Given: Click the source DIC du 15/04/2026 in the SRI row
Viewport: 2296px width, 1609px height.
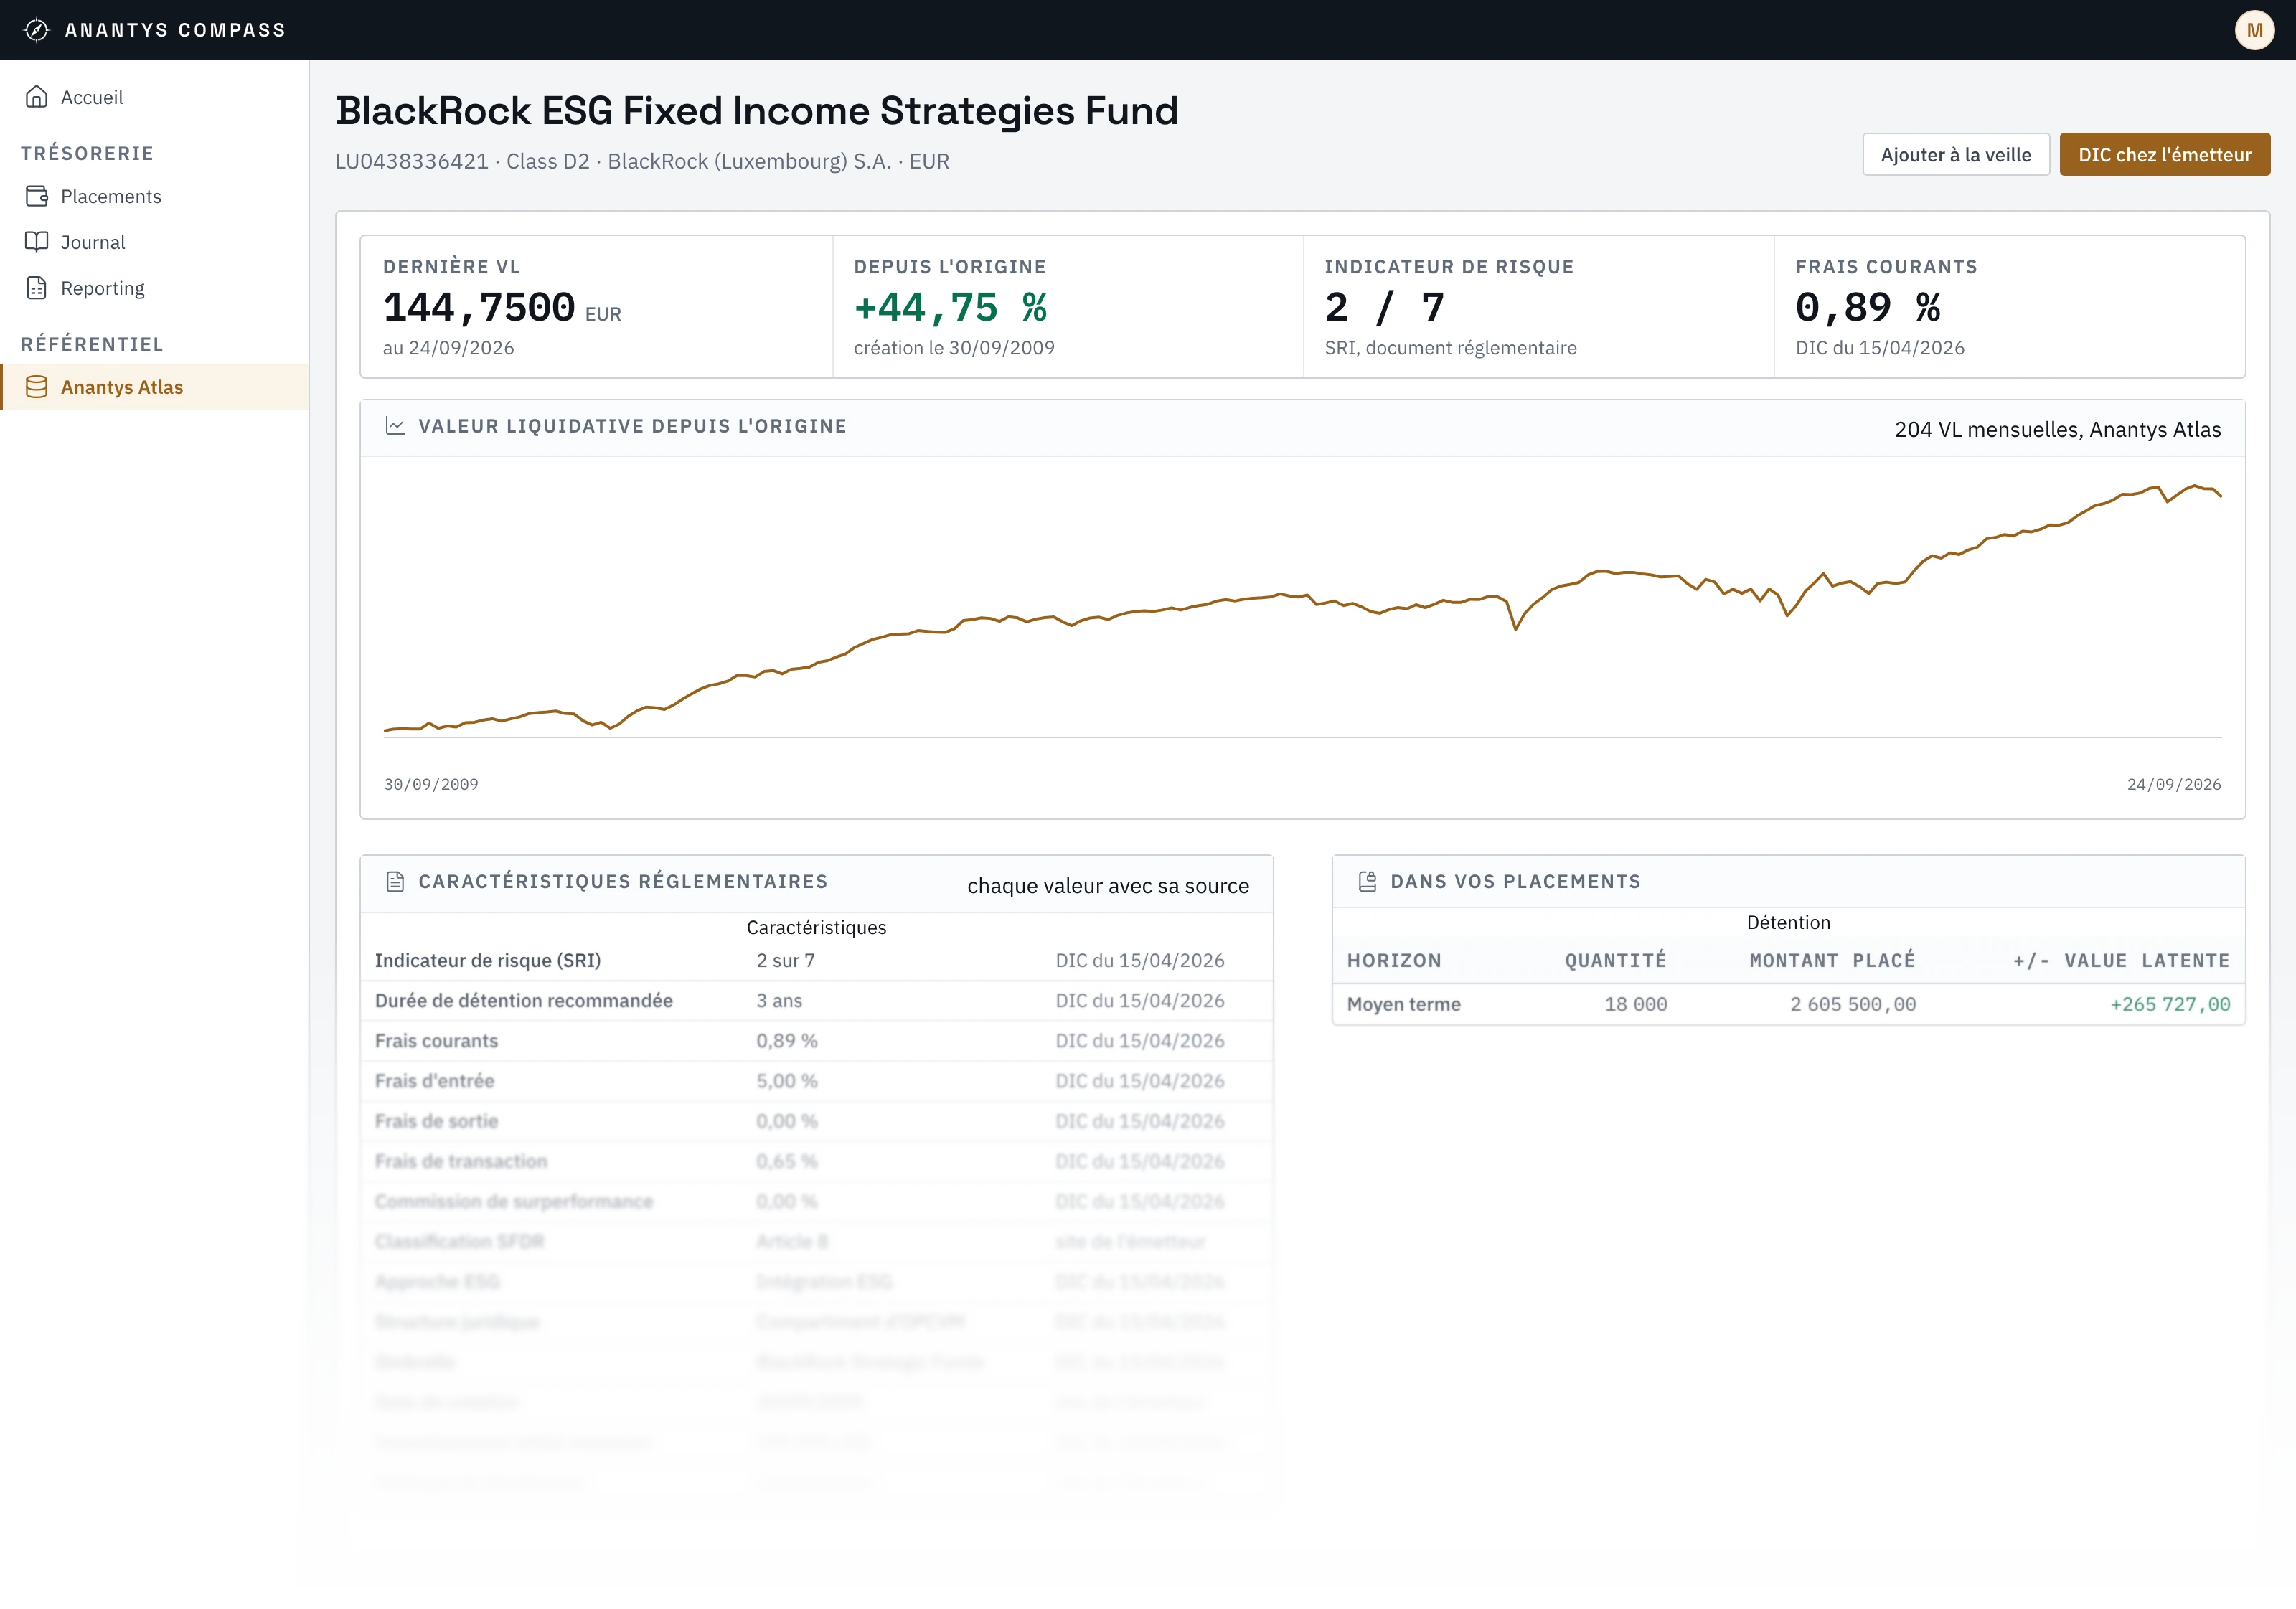Looking at the screenshot, I should tap(1140, 961).
